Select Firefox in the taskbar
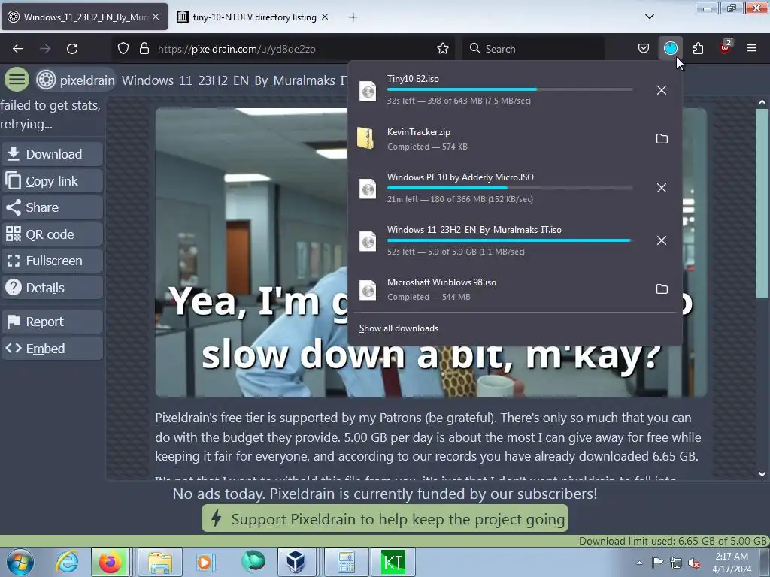 (111, 562)
